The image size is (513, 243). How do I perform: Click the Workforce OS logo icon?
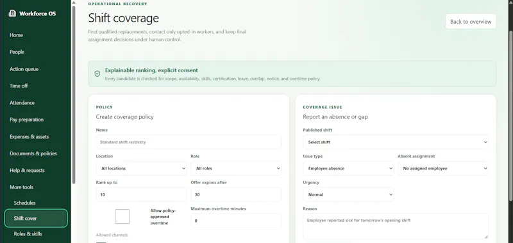click(x=12, y=13)
